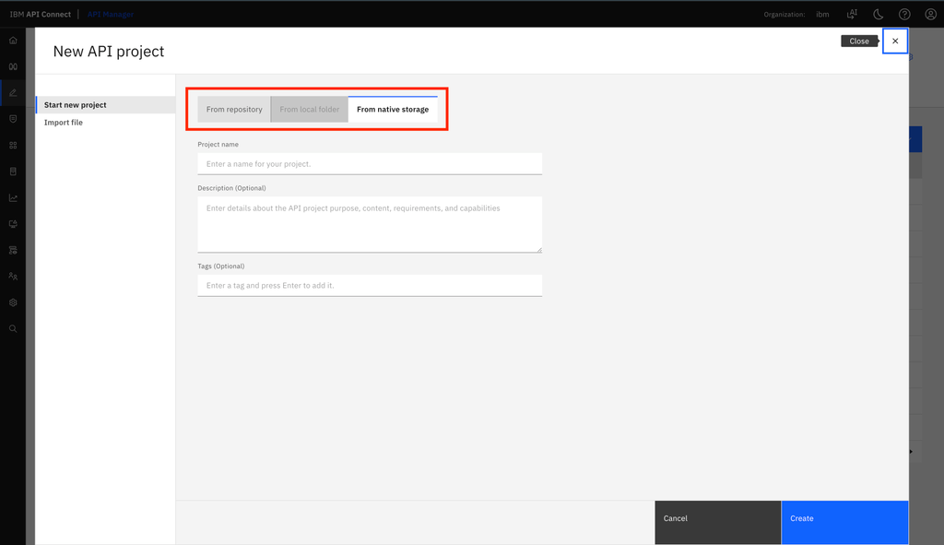Viewport: 944px width, 545px height.
Task: Close the New API project dialog with X
Action: pos(895,41)
